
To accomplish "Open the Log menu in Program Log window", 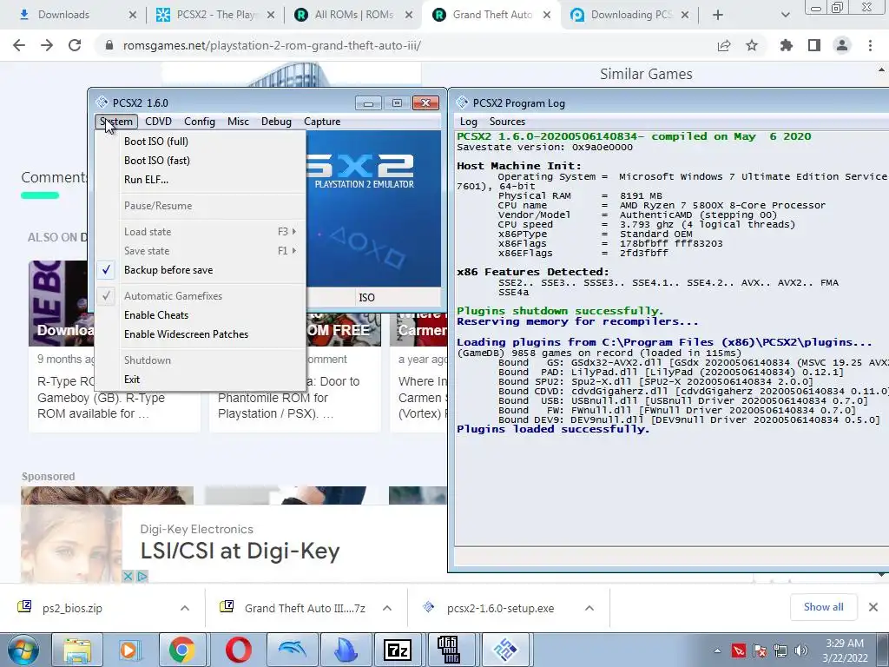I will [x=468, y=122].
